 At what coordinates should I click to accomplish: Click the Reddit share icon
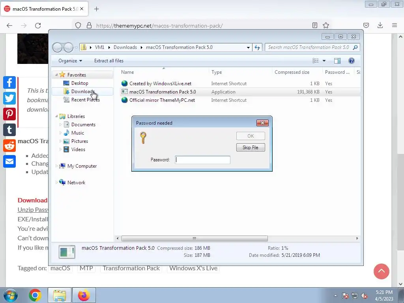pos(9,146)
